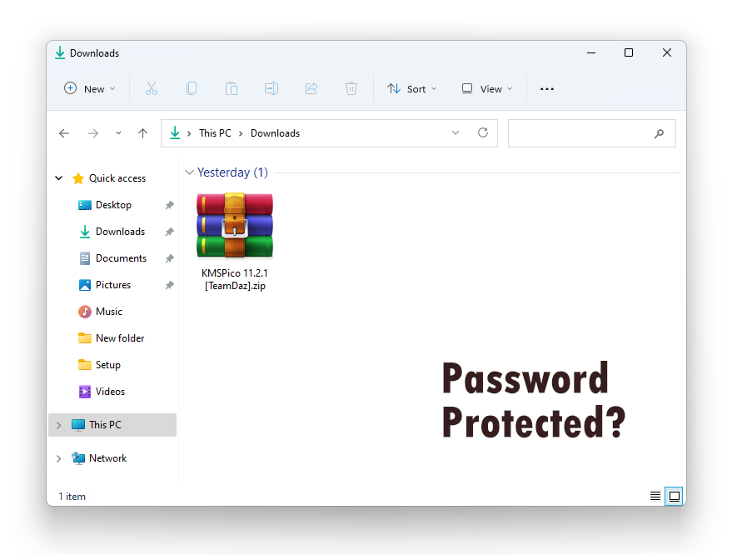Select This PC in sidebar
Screen dimensions: 732x555
coord(112,425)
